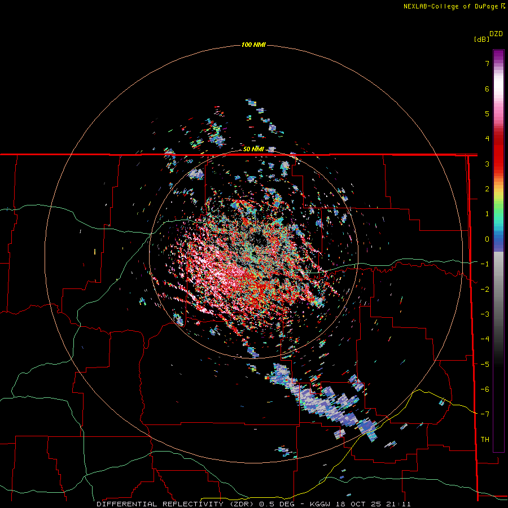Click the -4 dB value on the color scale
This screenshot has height=508, width=508.
tap(485, 339)
